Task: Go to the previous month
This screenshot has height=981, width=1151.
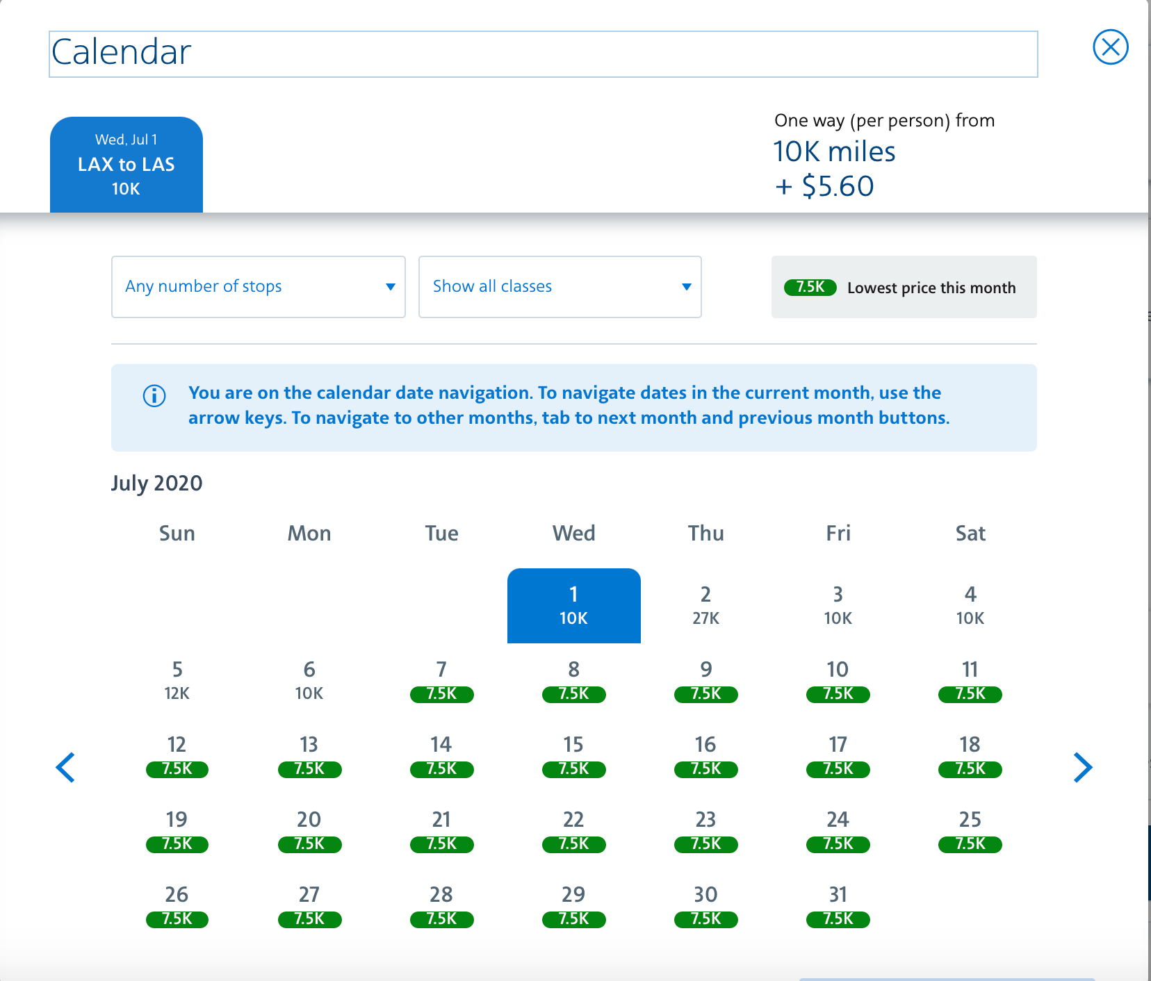Action: pyautogui.click(x=65, y=767)
